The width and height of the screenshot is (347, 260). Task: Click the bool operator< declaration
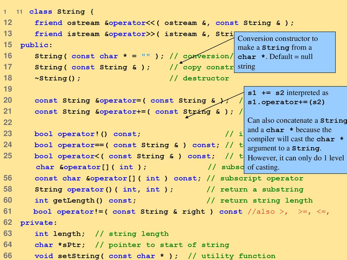tap(125, 156)
